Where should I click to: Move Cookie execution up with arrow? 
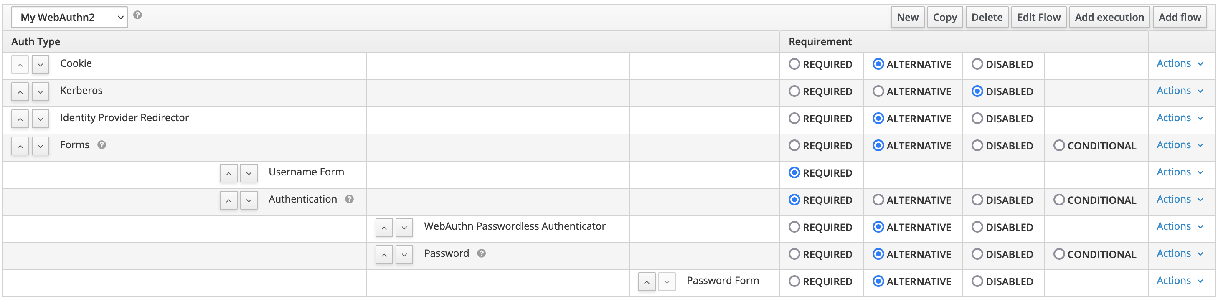click(20, 65)
